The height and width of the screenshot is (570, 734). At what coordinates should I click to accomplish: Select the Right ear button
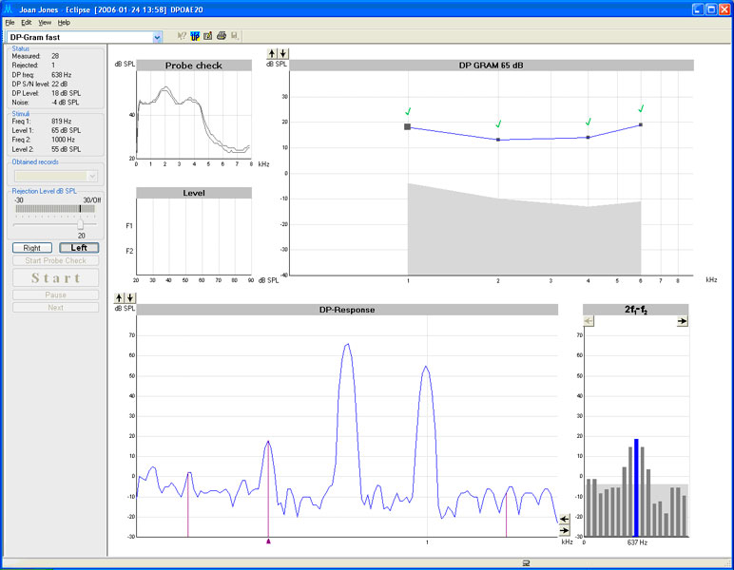click(x=31, y=248)
